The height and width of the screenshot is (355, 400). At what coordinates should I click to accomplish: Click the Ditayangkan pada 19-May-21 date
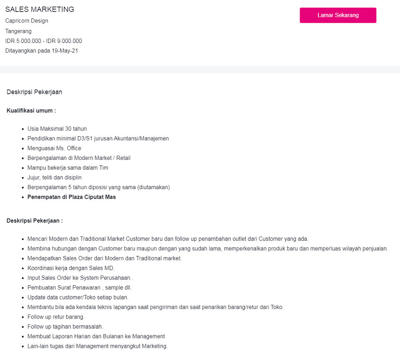point(42,50)
